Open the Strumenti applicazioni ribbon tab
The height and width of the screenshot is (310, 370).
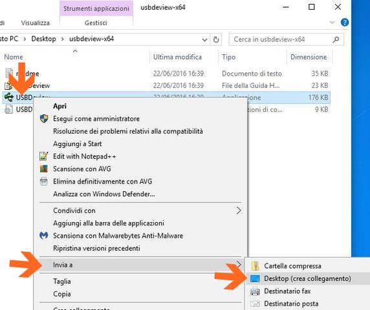tap(96, 8)
